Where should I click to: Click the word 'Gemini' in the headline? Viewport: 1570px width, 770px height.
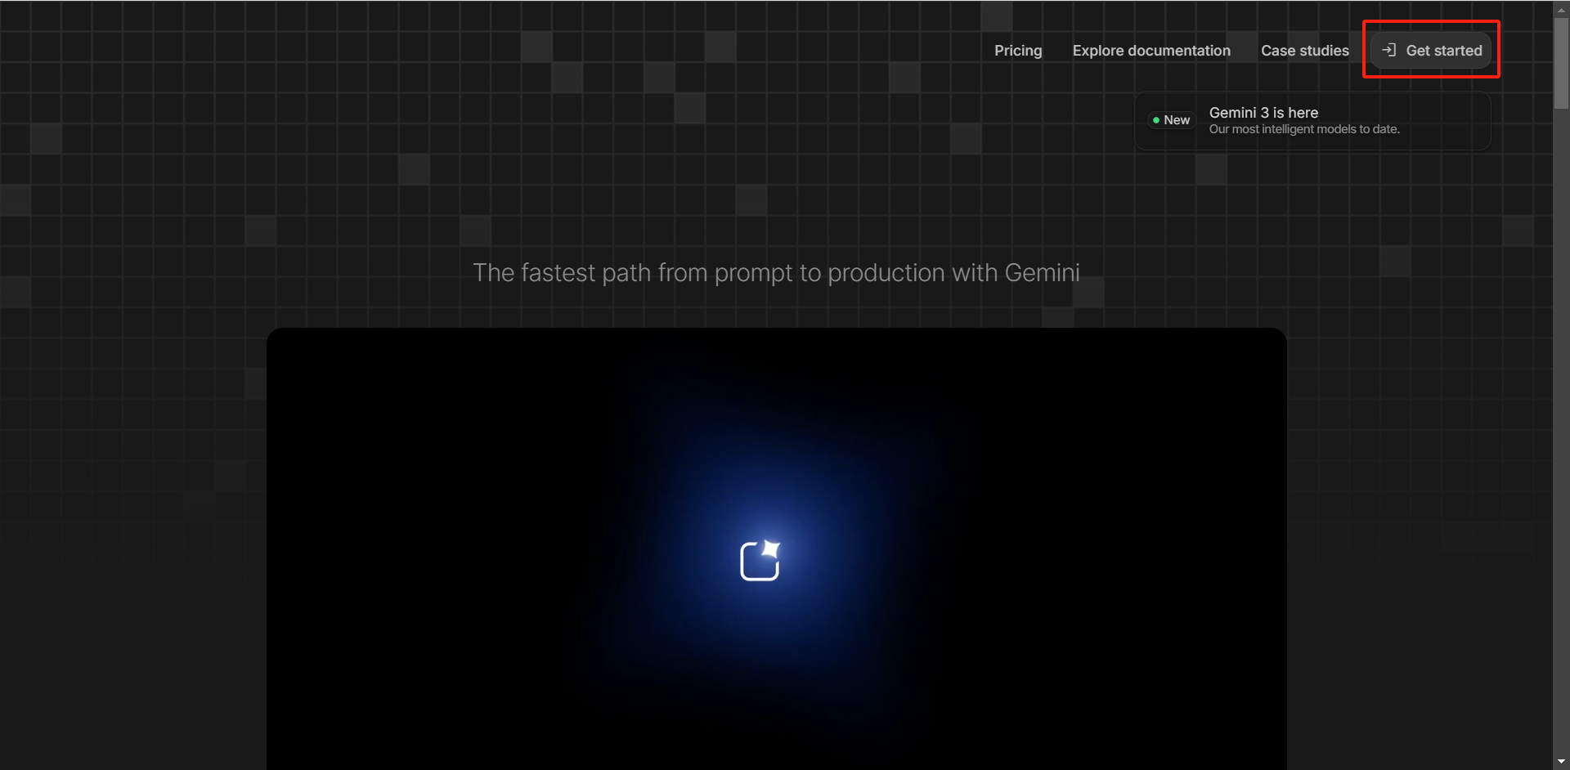click(x=1042, y=273)
